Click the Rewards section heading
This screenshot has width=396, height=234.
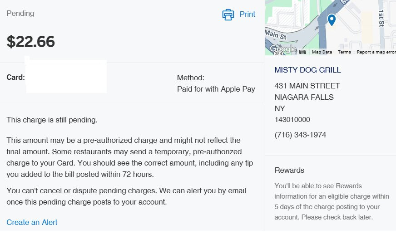[289, 170]
